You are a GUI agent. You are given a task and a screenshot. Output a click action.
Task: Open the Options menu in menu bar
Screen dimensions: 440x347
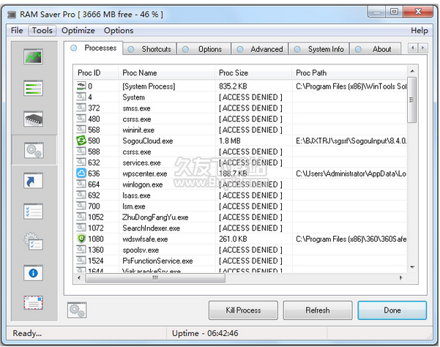coord(119,30)
